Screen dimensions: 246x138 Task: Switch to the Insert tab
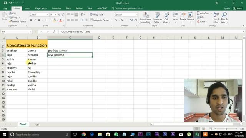pos(27,8)
